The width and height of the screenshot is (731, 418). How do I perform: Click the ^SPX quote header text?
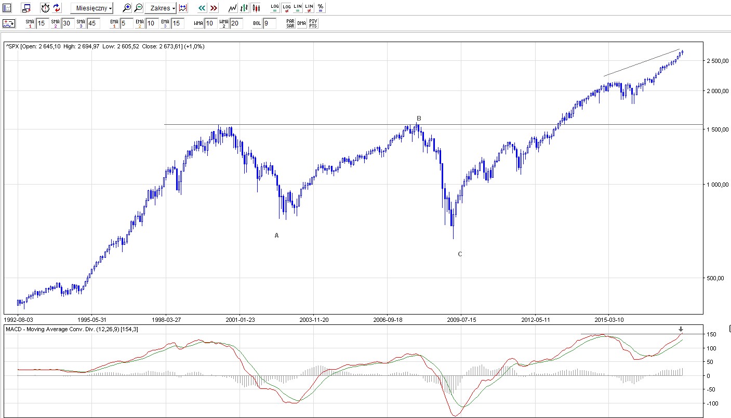105,46
